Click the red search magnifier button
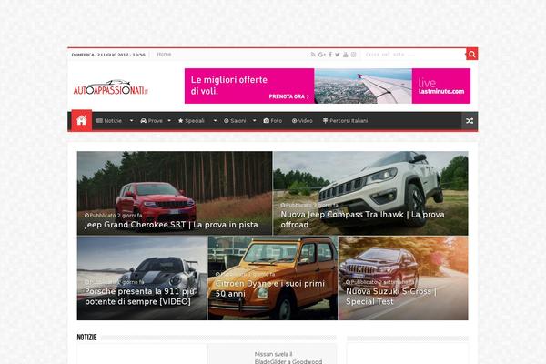The height and width of the screenshot is (364, 546). click(x=471, y=54)
